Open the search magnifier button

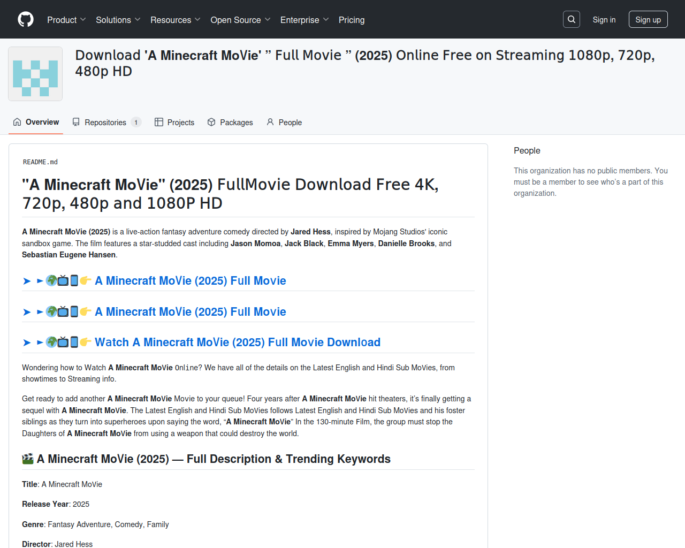(x=572, y=19)
